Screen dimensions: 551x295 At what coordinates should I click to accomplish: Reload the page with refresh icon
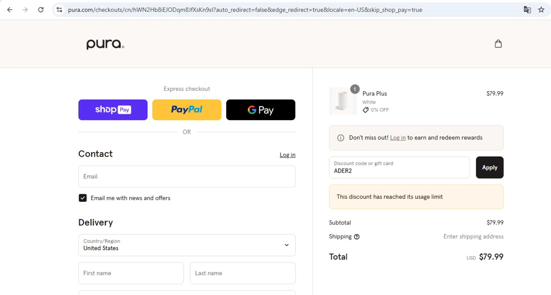pyautogui.click(x=41, y=10)
